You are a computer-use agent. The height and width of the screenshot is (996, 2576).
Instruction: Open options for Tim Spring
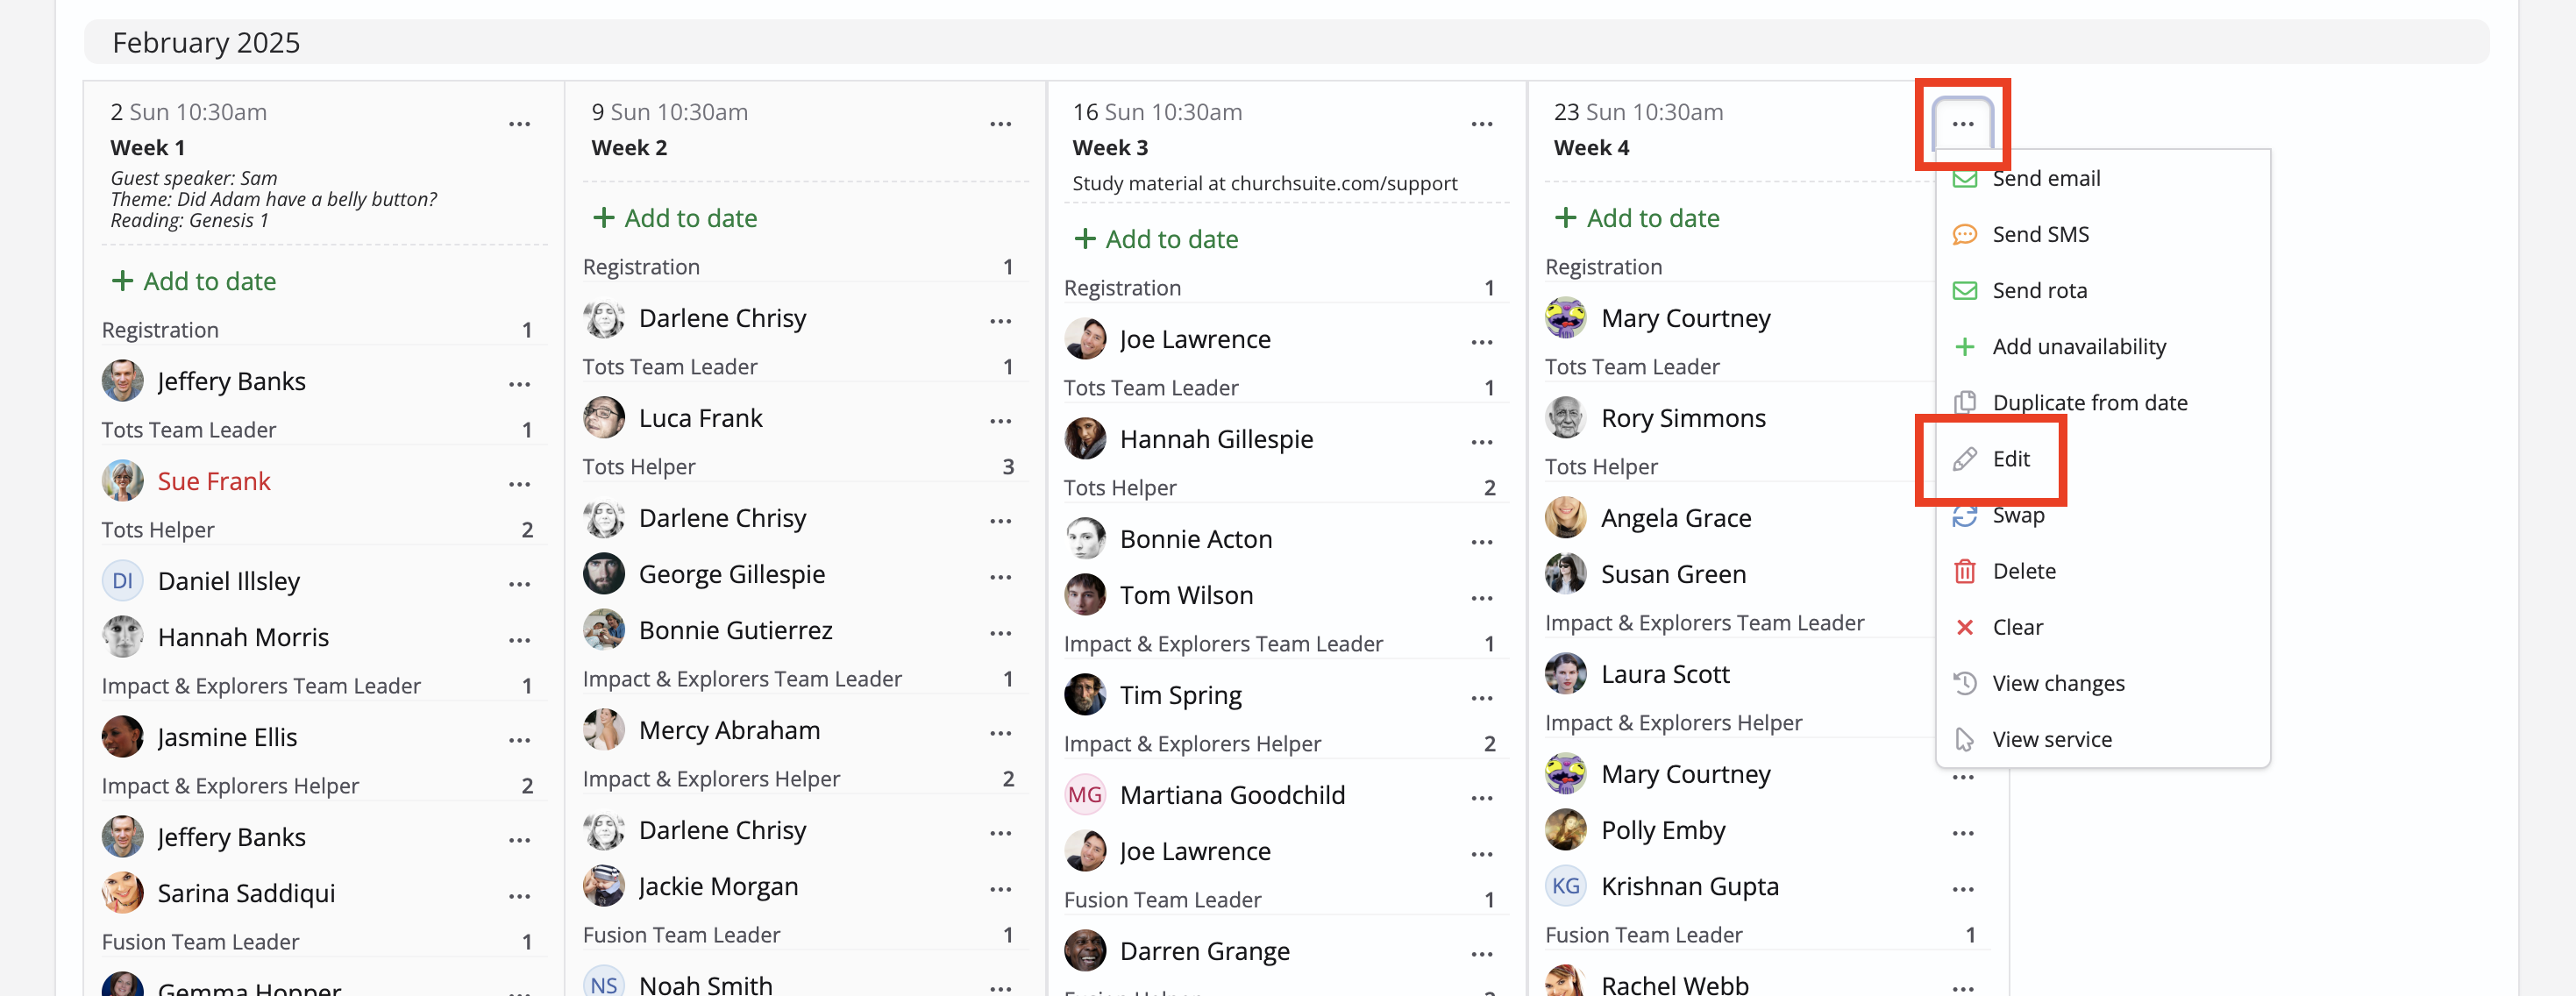click(1481, 698)
